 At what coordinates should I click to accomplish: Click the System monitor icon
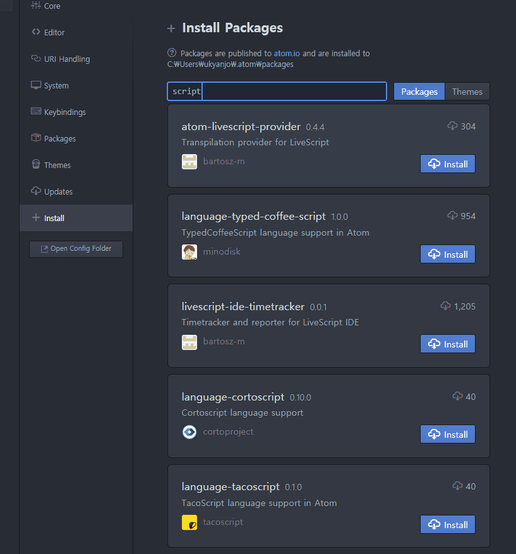click(x=35, y=85)
